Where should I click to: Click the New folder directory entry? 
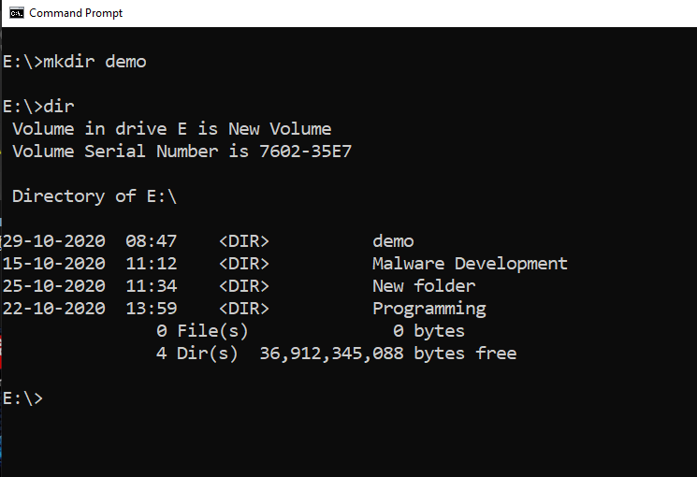(x=424, y=286)
